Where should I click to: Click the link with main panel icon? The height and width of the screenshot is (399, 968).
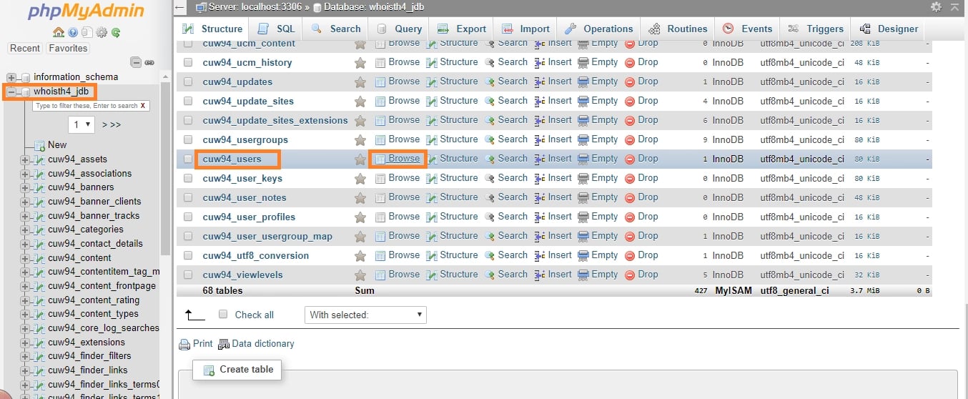149,62
